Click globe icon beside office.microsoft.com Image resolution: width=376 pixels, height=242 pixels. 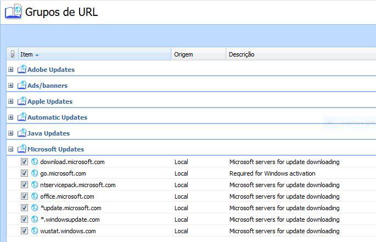(35, 196)
